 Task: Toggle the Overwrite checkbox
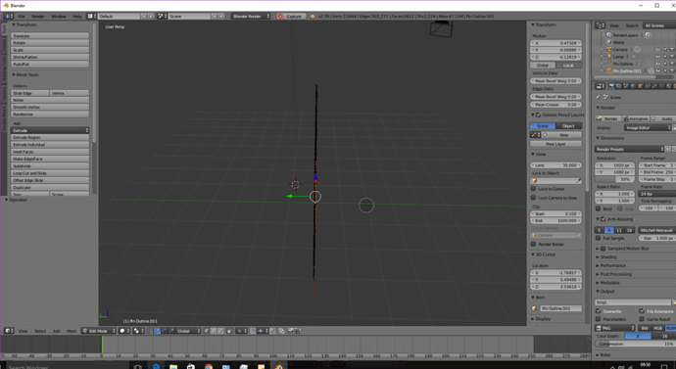click(x=599, y=311)
